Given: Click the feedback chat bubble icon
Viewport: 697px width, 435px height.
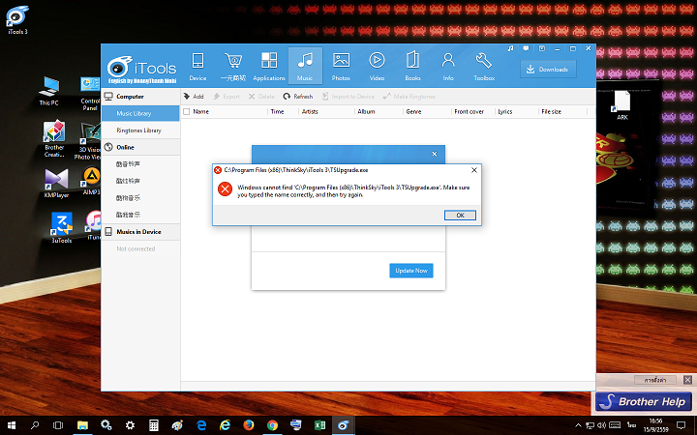Looking at the screenshot, I should click(526, 48).
